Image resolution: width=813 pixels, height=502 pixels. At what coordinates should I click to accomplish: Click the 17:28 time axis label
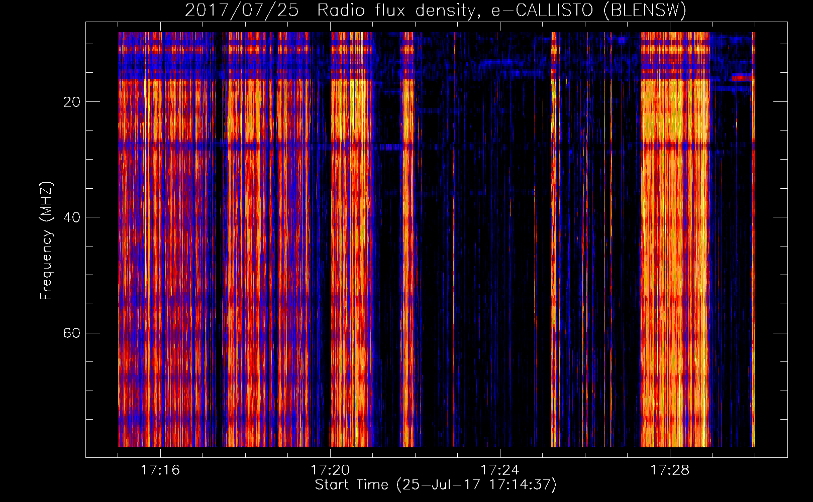(670, 470)
